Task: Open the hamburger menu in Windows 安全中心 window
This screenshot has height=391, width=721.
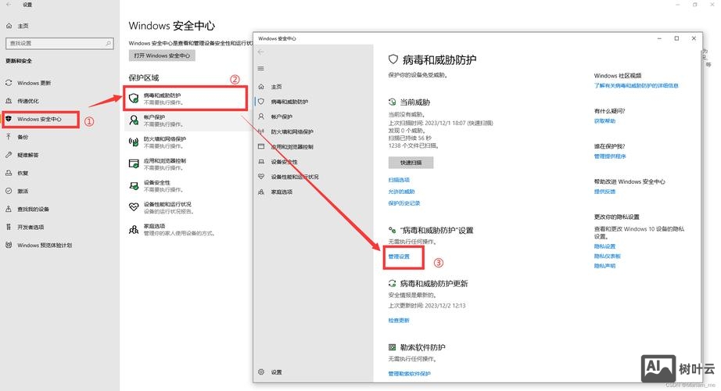Action: [x=260, y=69]
